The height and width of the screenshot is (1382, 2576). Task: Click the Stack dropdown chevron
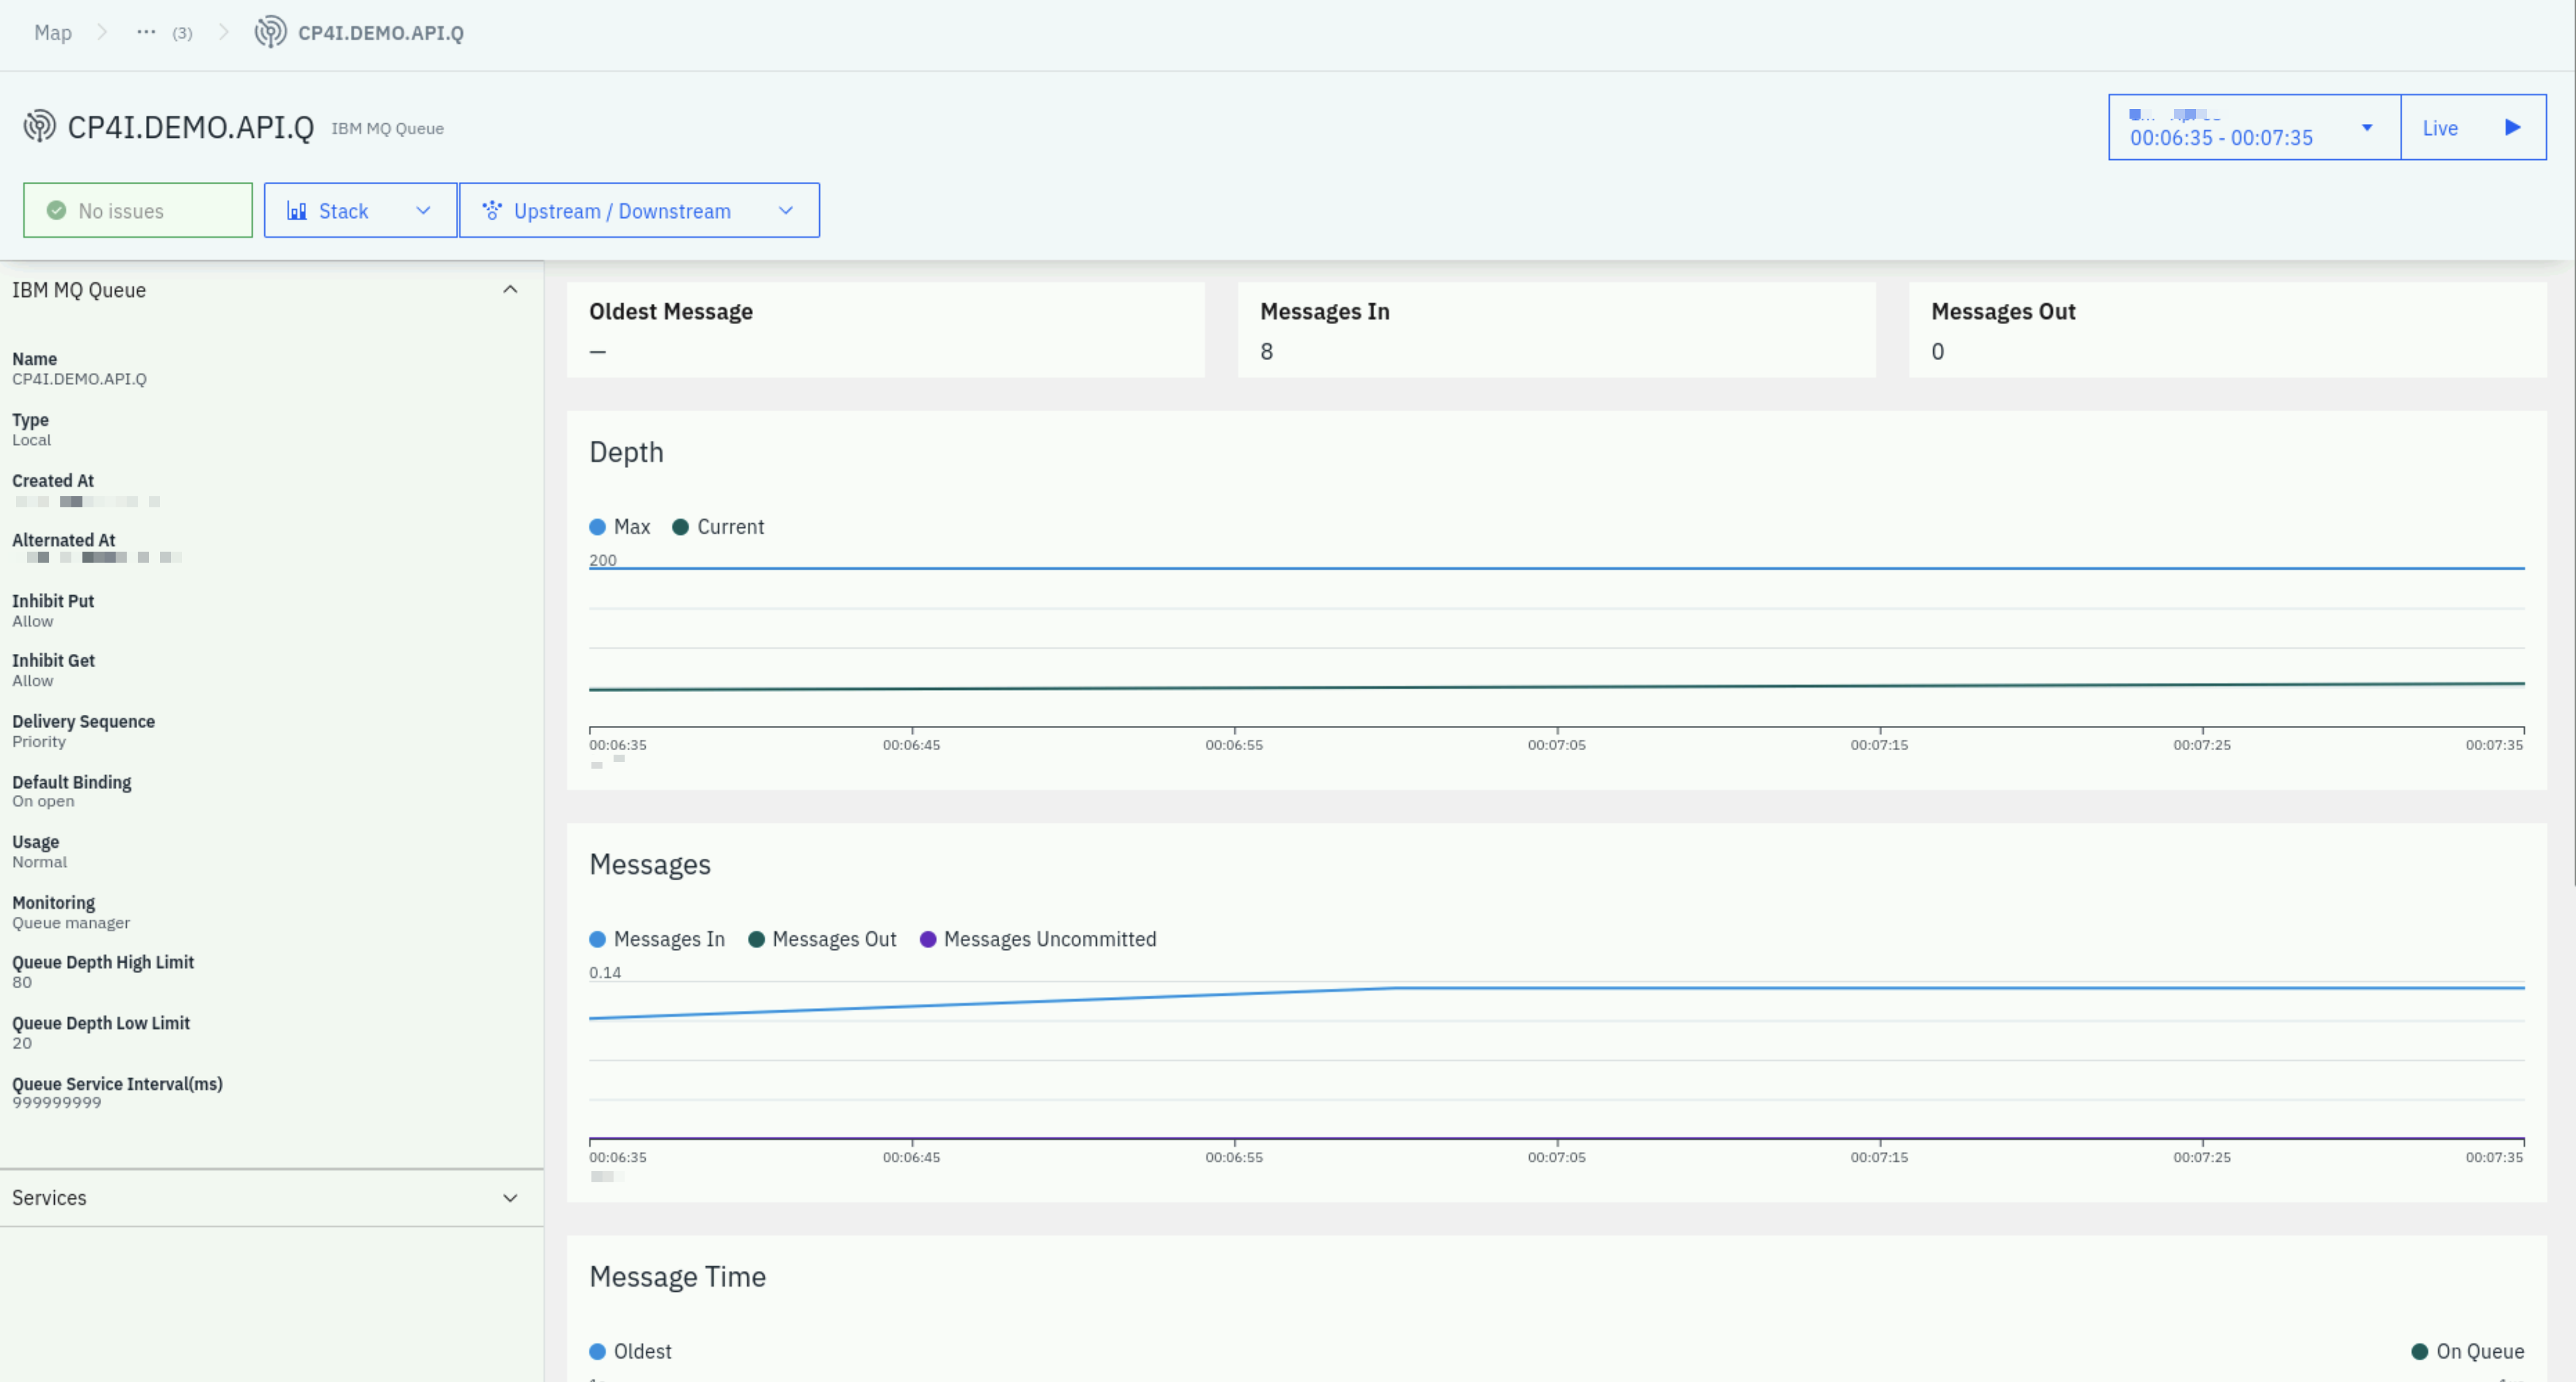pyautogui.click(x=423, y=210)
